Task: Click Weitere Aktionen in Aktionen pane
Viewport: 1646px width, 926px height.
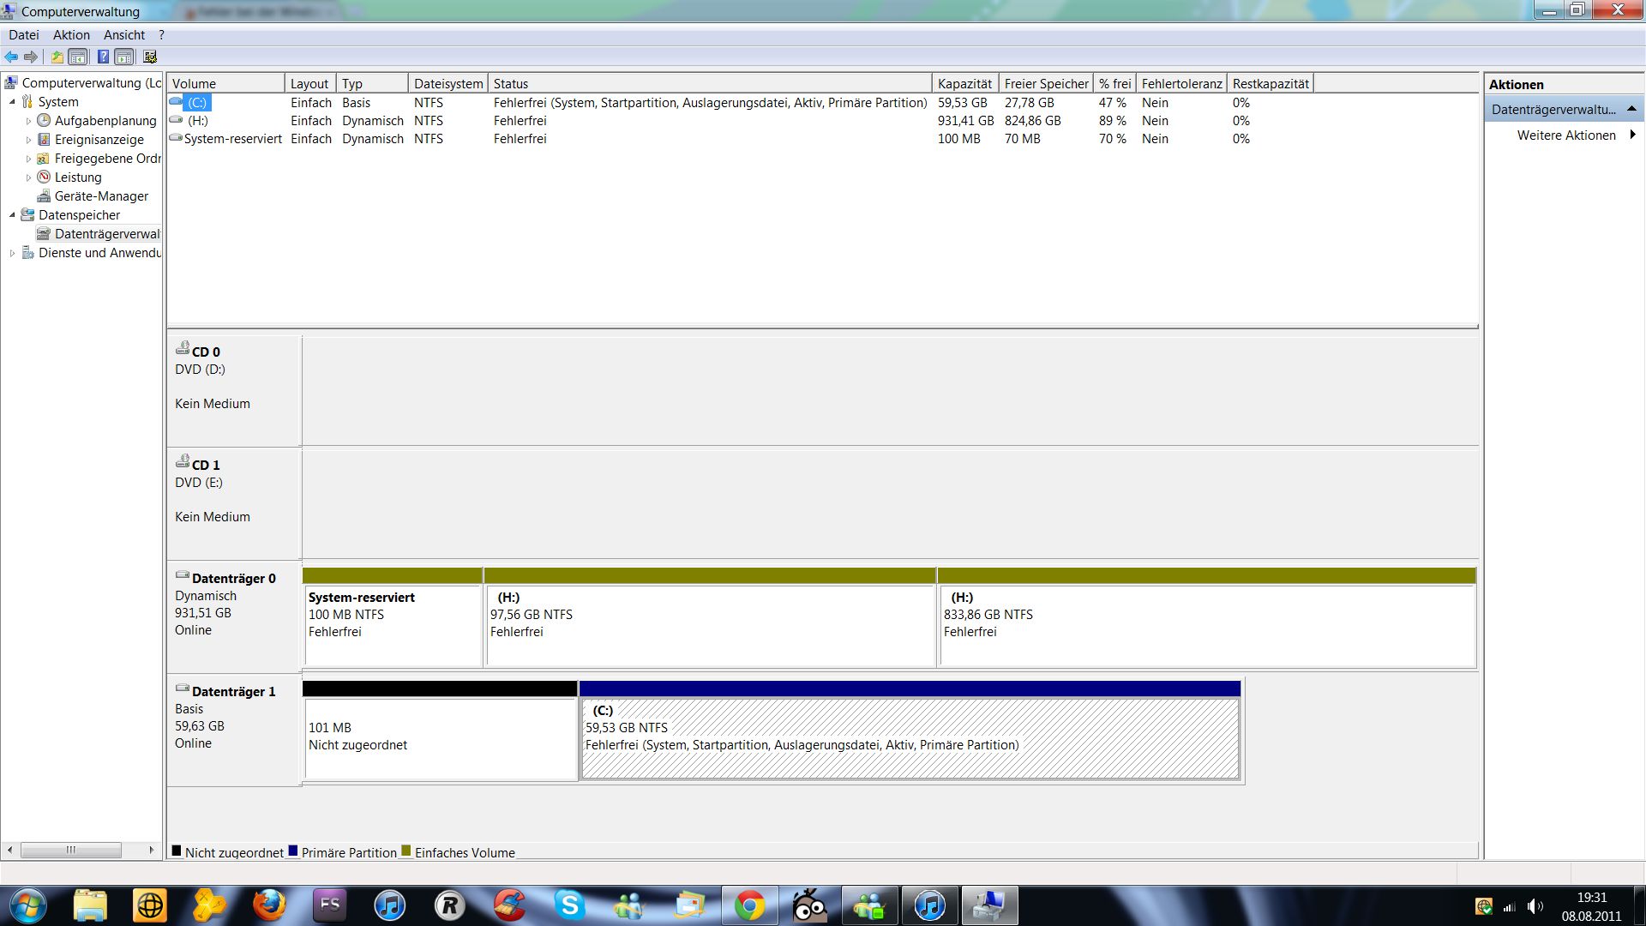Action: [1565, 135]
